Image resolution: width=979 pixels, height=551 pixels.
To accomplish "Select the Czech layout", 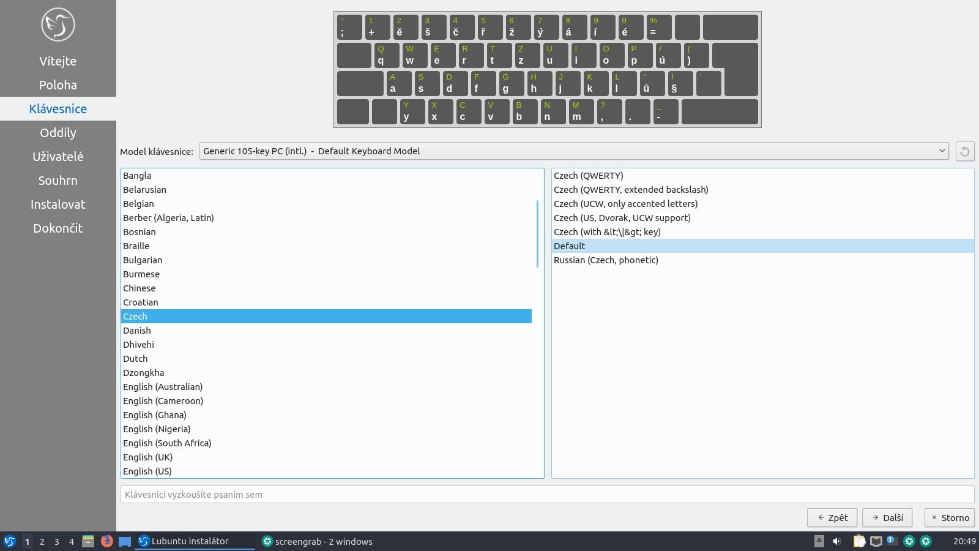I will tap(326, 317).
